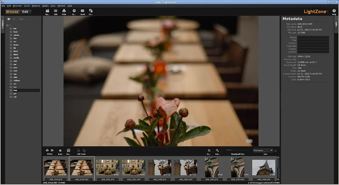Switch to Browse mode
The width and height of the screenshot is (339, 185).
click(x=12, y=12)
